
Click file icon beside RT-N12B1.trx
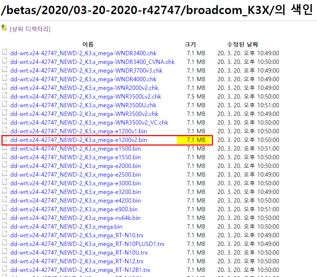pos(5,269)
